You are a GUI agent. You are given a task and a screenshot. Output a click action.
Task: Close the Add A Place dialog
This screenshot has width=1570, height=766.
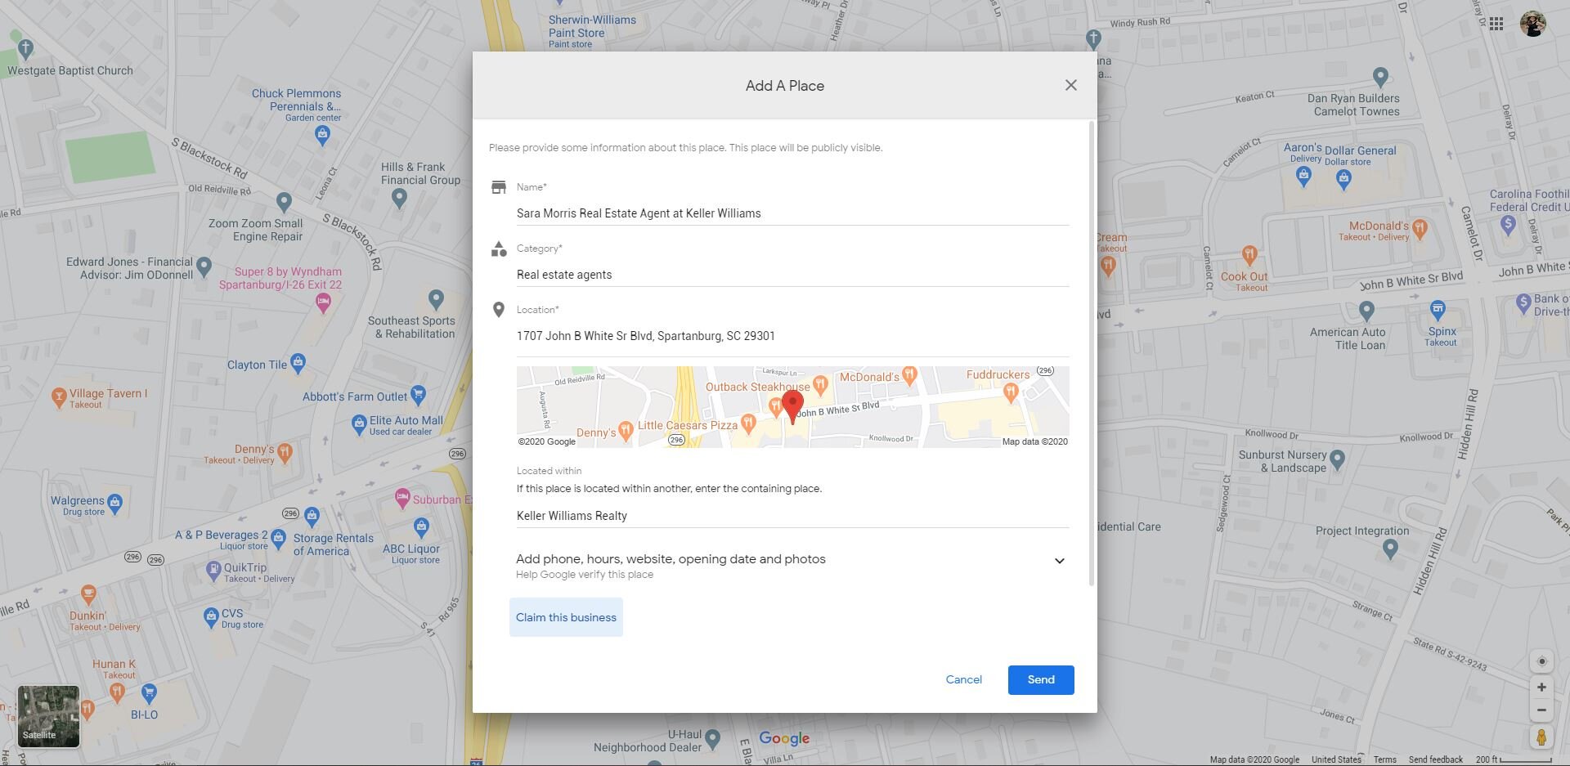tap(1070, 85)
